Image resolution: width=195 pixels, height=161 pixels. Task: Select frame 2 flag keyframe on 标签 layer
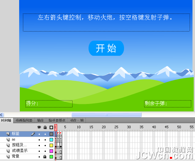(58, 134)
